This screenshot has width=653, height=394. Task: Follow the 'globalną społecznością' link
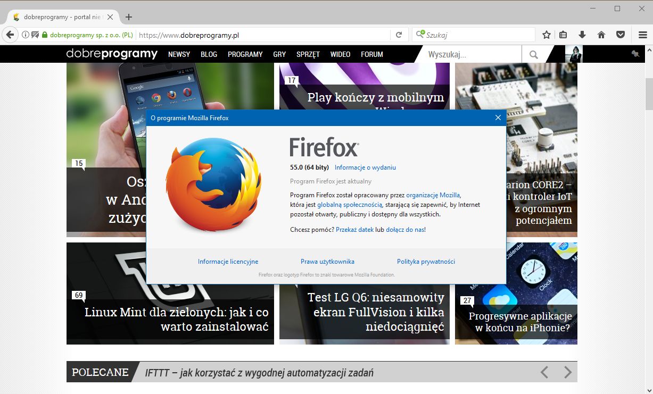point(350,205)
